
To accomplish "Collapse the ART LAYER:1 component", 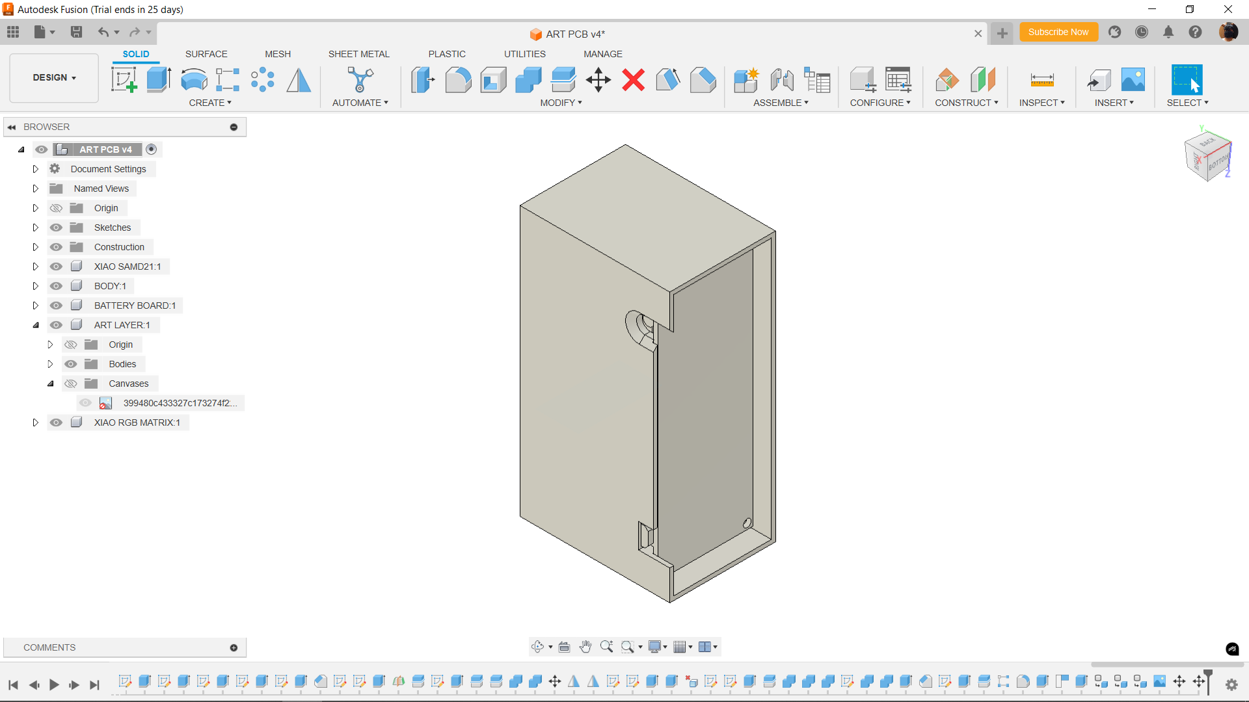I will (36, 325).
